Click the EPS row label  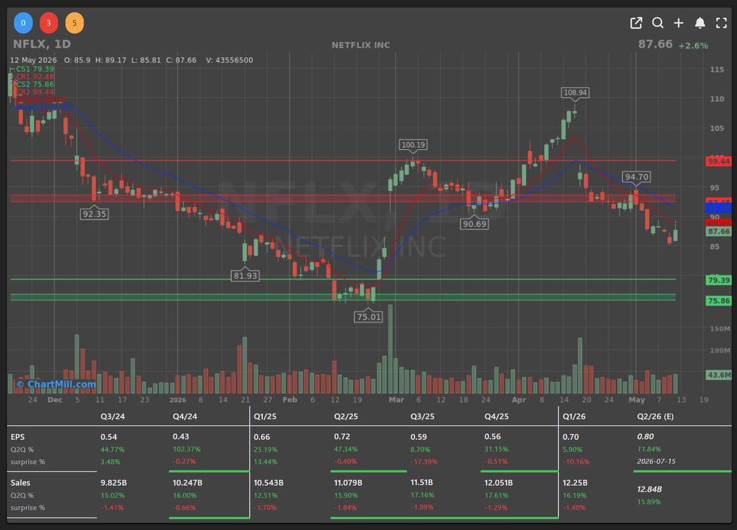click(18, 437)
